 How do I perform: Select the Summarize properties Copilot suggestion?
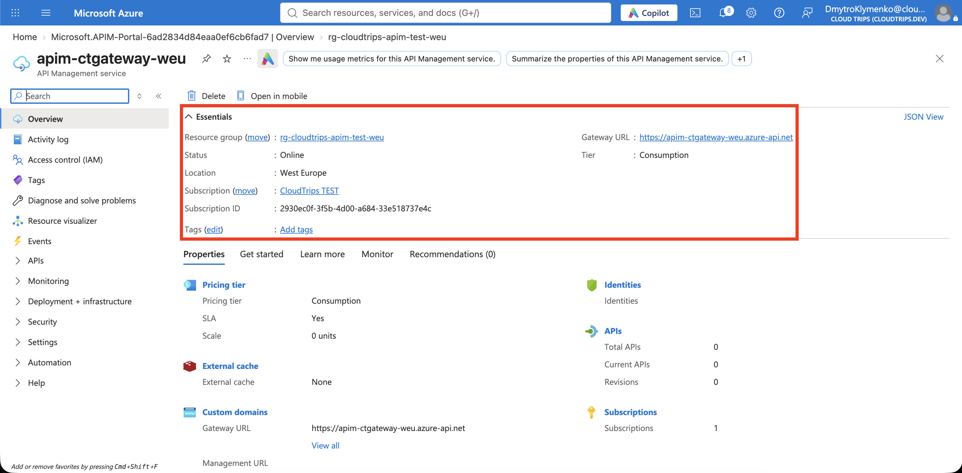point(617,59)
